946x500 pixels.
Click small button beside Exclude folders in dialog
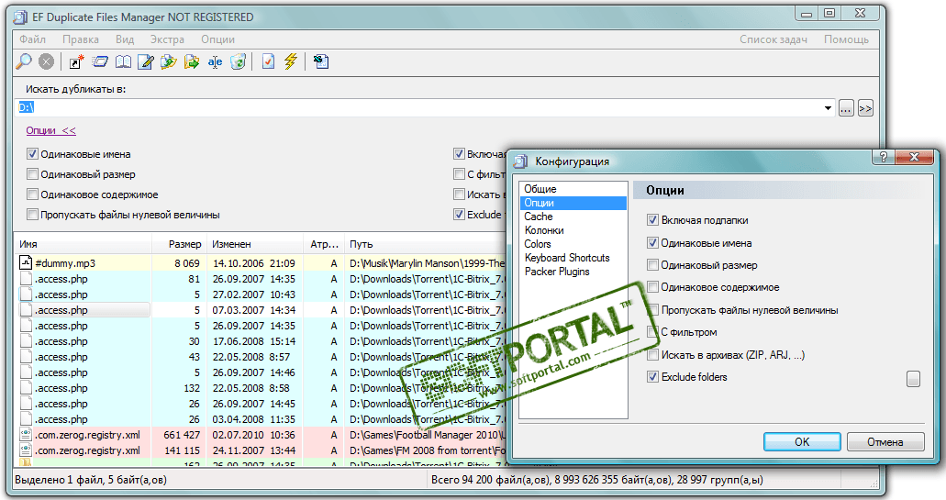[913, 379]
